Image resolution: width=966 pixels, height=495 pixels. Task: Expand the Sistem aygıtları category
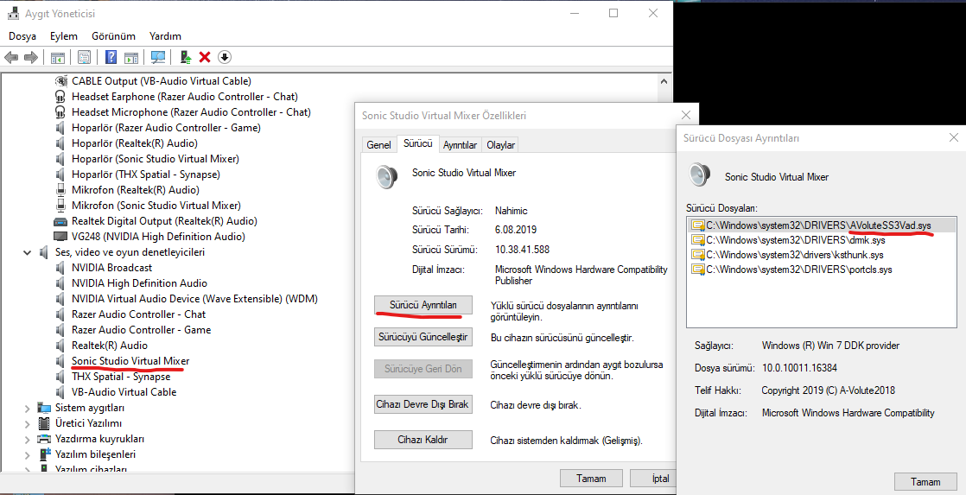pos(27,408)
